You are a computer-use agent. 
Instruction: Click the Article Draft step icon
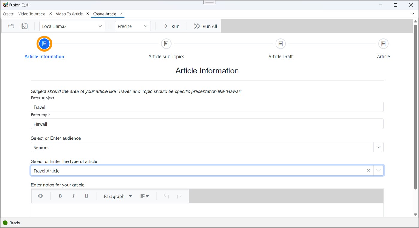coord(280,43)
